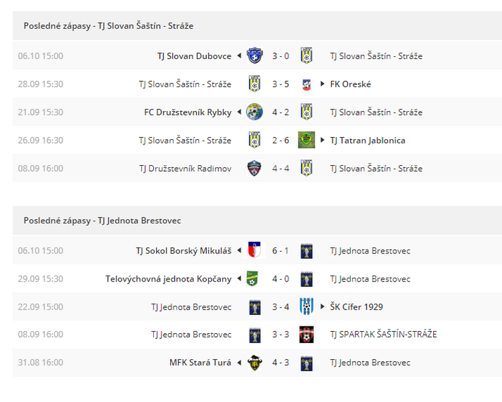Screen dimensions: 502x402
Task: Open the ŠK Cífer 1929 team page
Action: pos(356,307)
